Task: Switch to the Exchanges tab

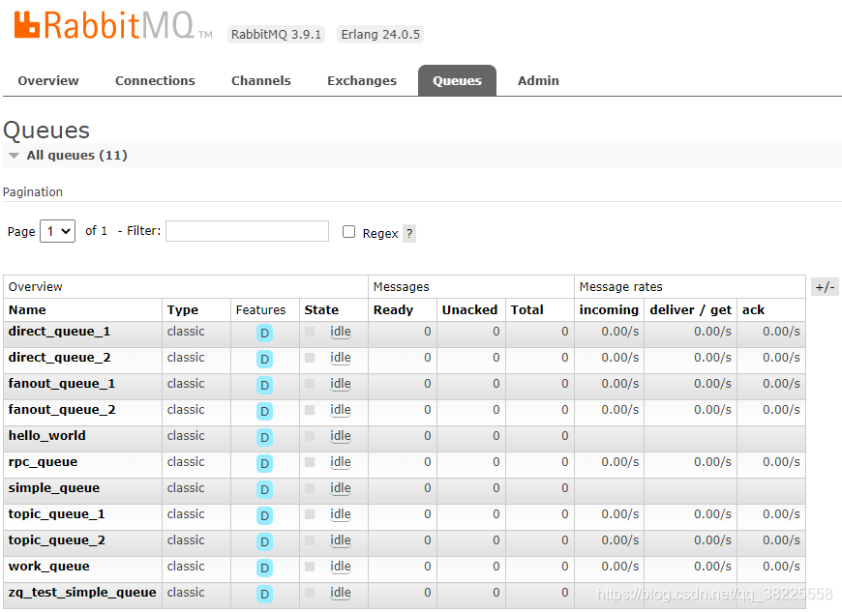Action: coord(362,80)
